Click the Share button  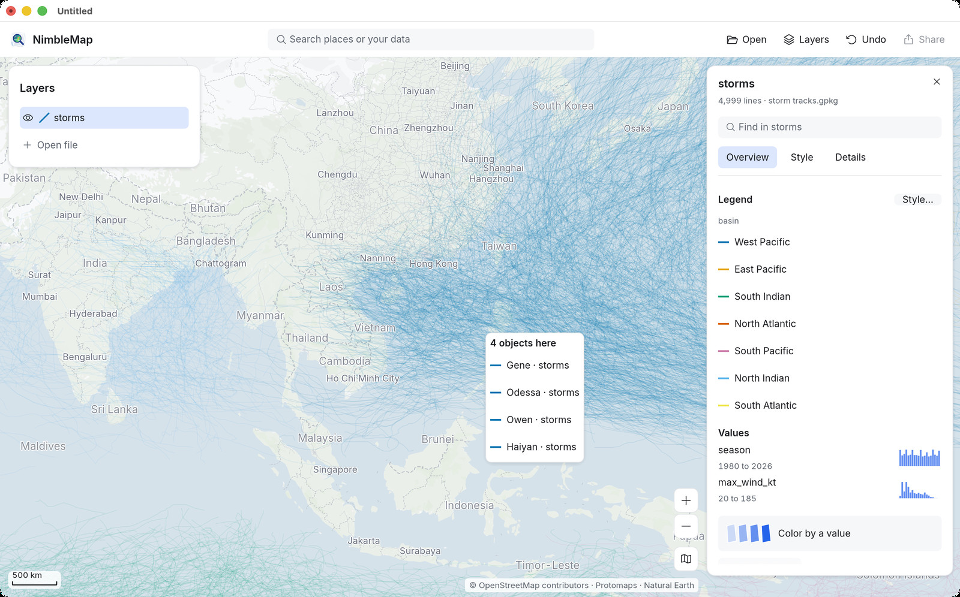click(x=924, y=40)
